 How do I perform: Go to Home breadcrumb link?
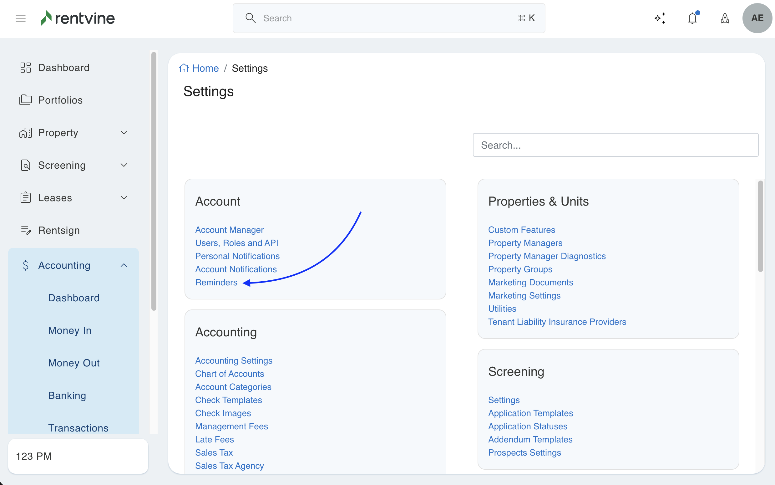click(205, 68)
